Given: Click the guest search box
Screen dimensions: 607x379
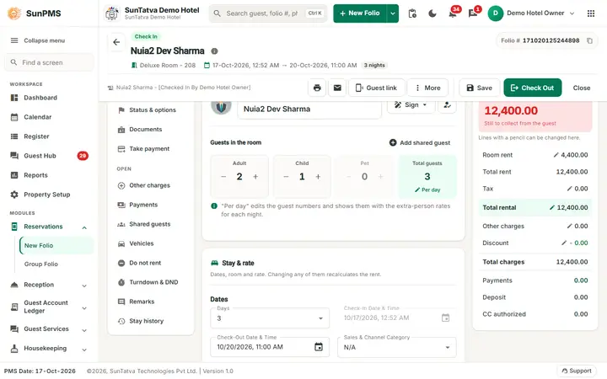Looking at the screenshot, I should 268,13.
